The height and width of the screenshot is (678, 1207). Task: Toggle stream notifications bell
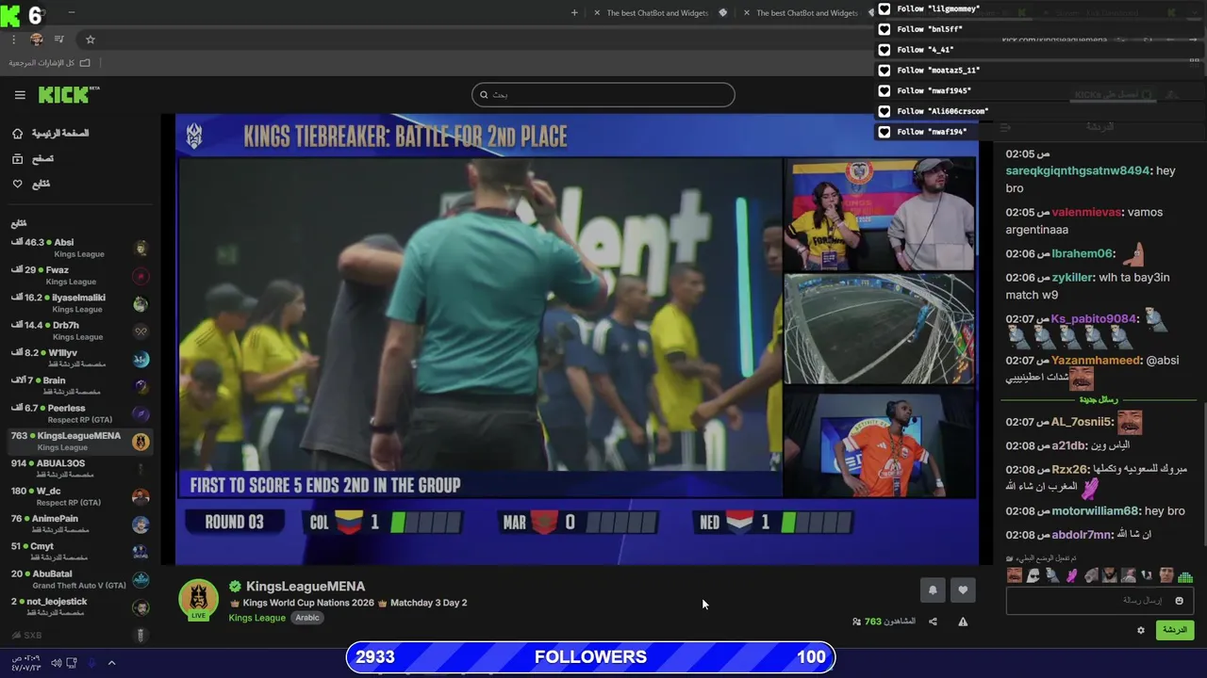pyautogui.click(x=933, y=590)
